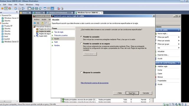
Task: Click the Atrás button
Action: click(x=119, y=93)
